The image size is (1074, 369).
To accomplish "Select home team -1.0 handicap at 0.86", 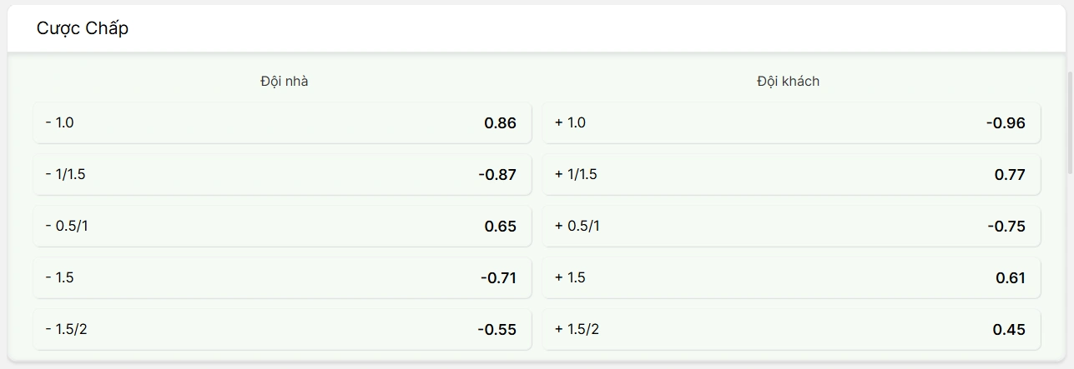I will 282,122.
